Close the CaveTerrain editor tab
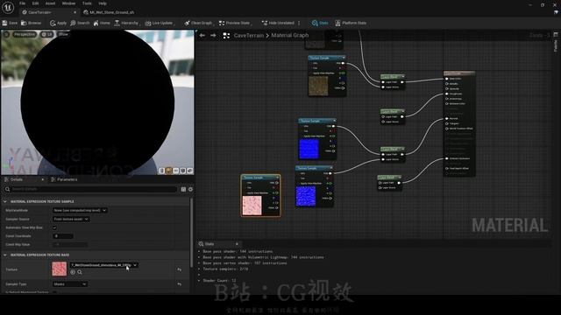561x315 pixels. click(75, 12)
